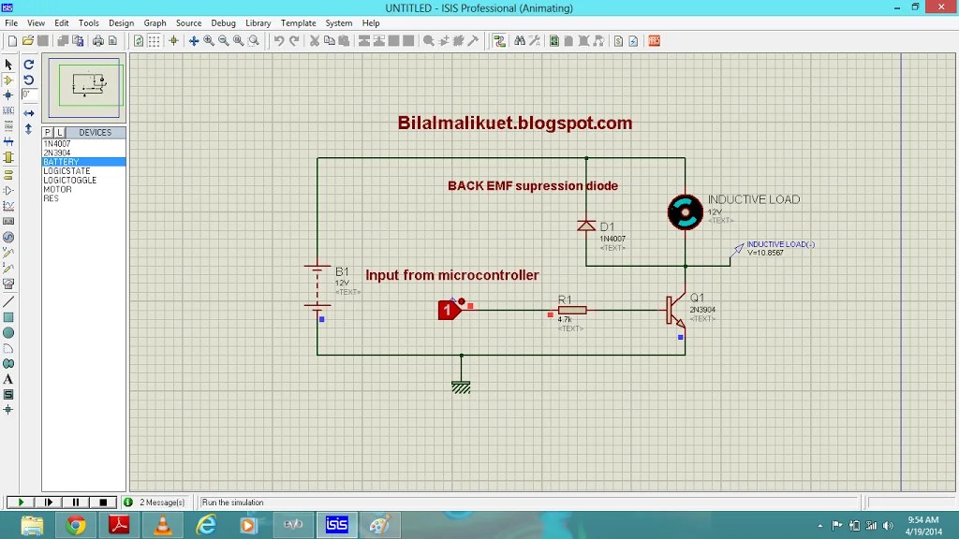This screenshot has height=539, width=959.
Task: Click the Zoom In toolbar icon
Action: (x=208, y=40)
